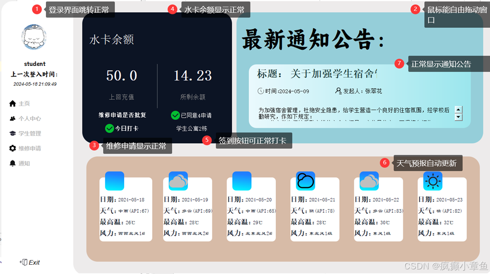
Task: Click the sun icon on the 2024-05-23 weather card
Action: point(433,181)
